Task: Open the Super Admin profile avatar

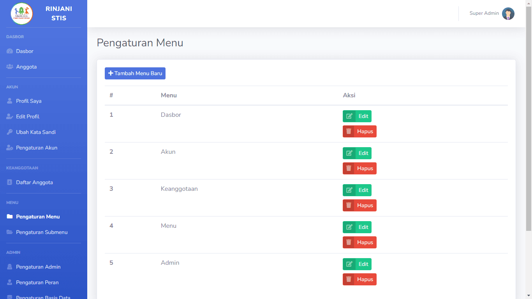Action: [x=508, y=14]
